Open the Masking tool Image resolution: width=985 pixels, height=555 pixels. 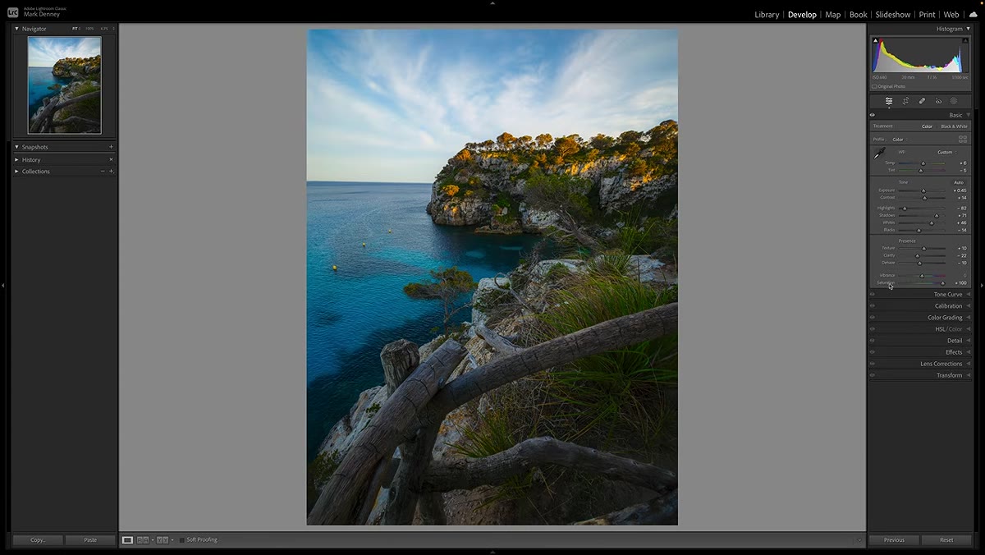tap(954, 101)
